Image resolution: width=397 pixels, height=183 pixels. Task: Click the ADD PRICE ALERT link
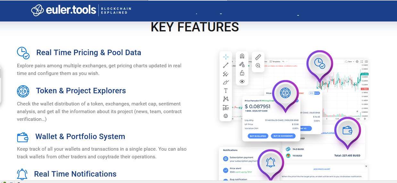click(x=322, y=169)
